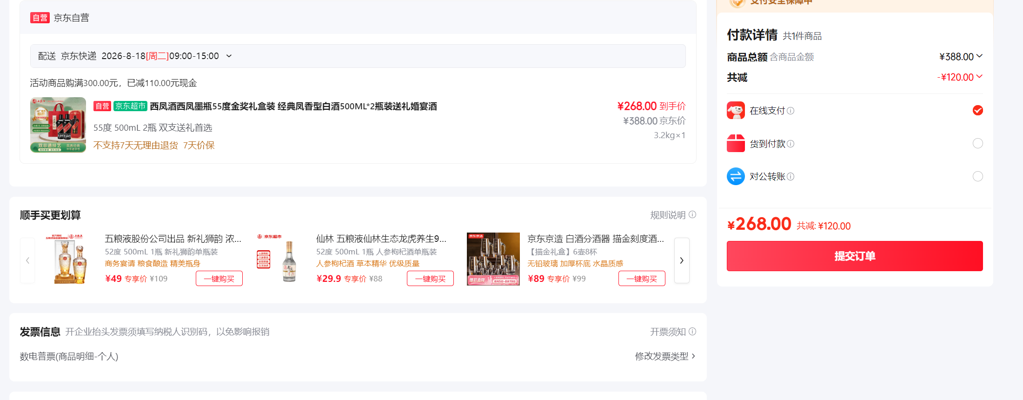Click the ¥49 专享价 price

point(126,279)
